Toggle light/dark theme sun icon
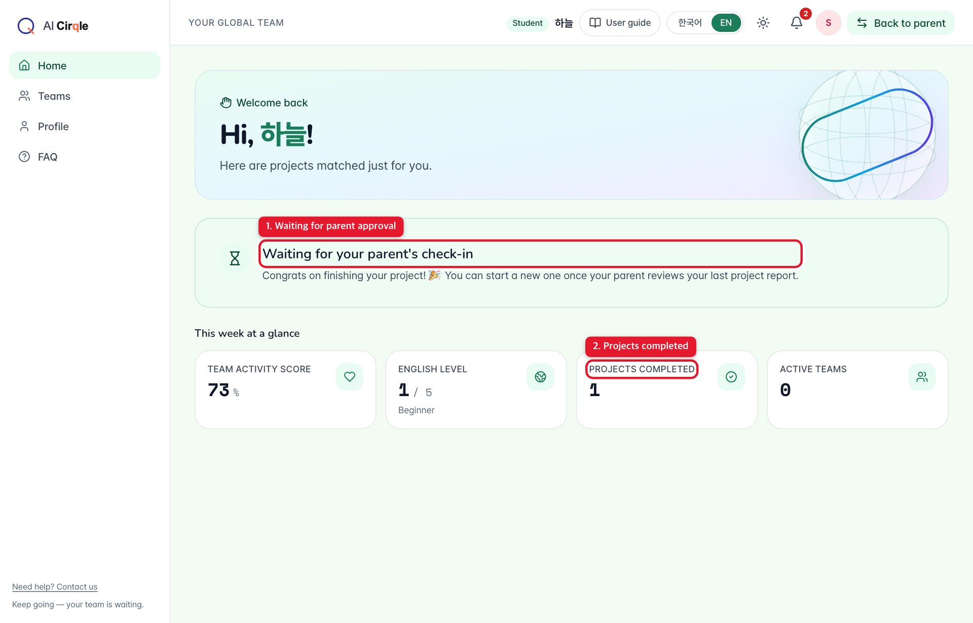The height and width of the screenshot is (623, 973). coord(763,23)
